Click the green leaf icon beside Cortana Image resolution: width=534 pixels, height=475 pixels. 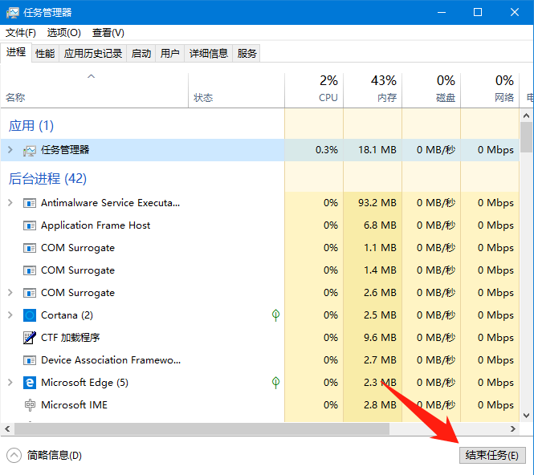coord(275,315)
